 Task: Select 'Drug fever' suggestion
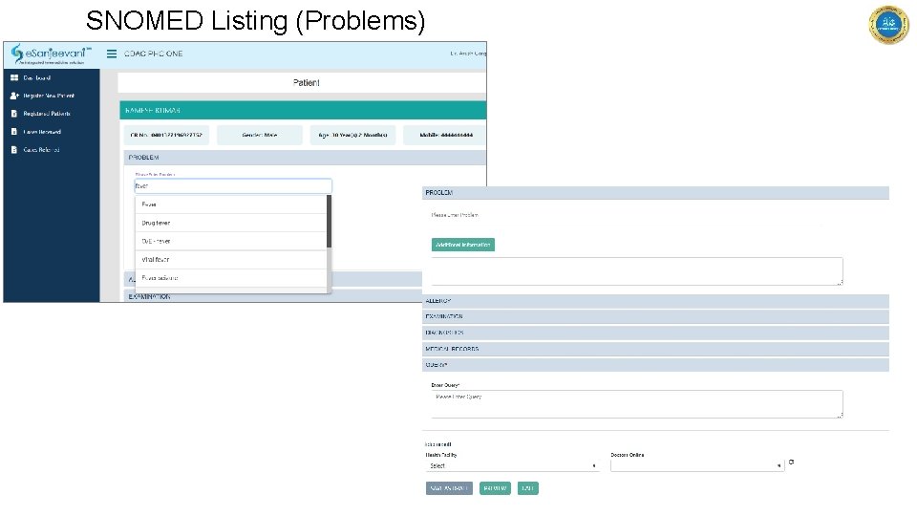[x=231, y=223]
